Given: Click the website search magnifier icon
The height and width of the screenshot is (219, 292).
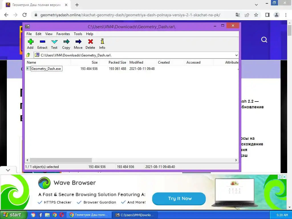Looking at the screenshot, I should point(264,40).
